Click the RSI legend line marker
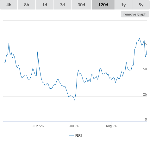 coord(71,136)
